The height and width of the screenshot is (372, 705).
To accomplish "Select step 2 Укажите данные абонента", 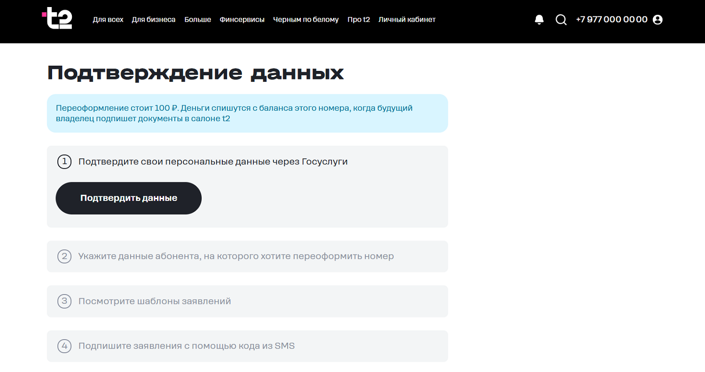I will click(247, 256).
